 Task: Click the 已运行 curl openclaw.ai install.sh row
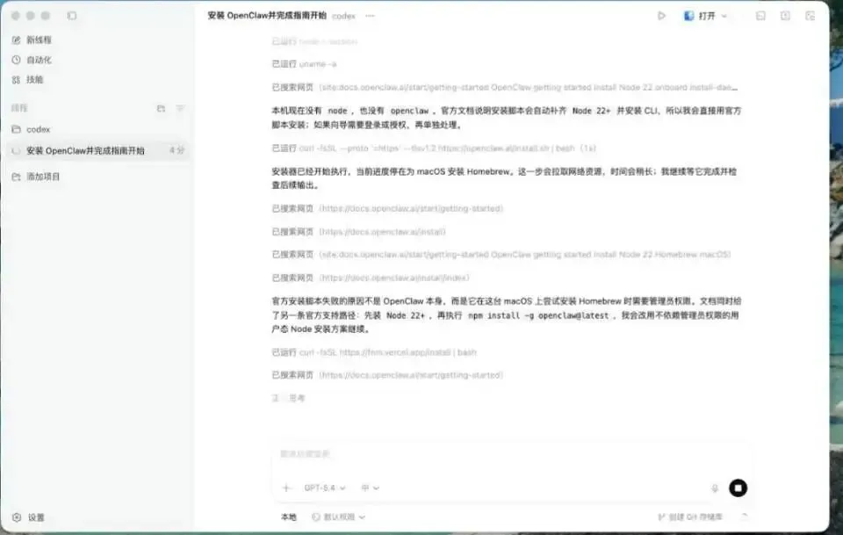(434, 148)
